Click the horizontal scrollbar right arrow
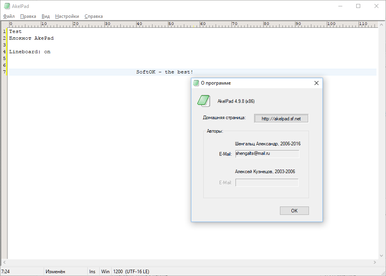Image resolution: width=386 pixels, height=276 pixels. tap(374, 262)
